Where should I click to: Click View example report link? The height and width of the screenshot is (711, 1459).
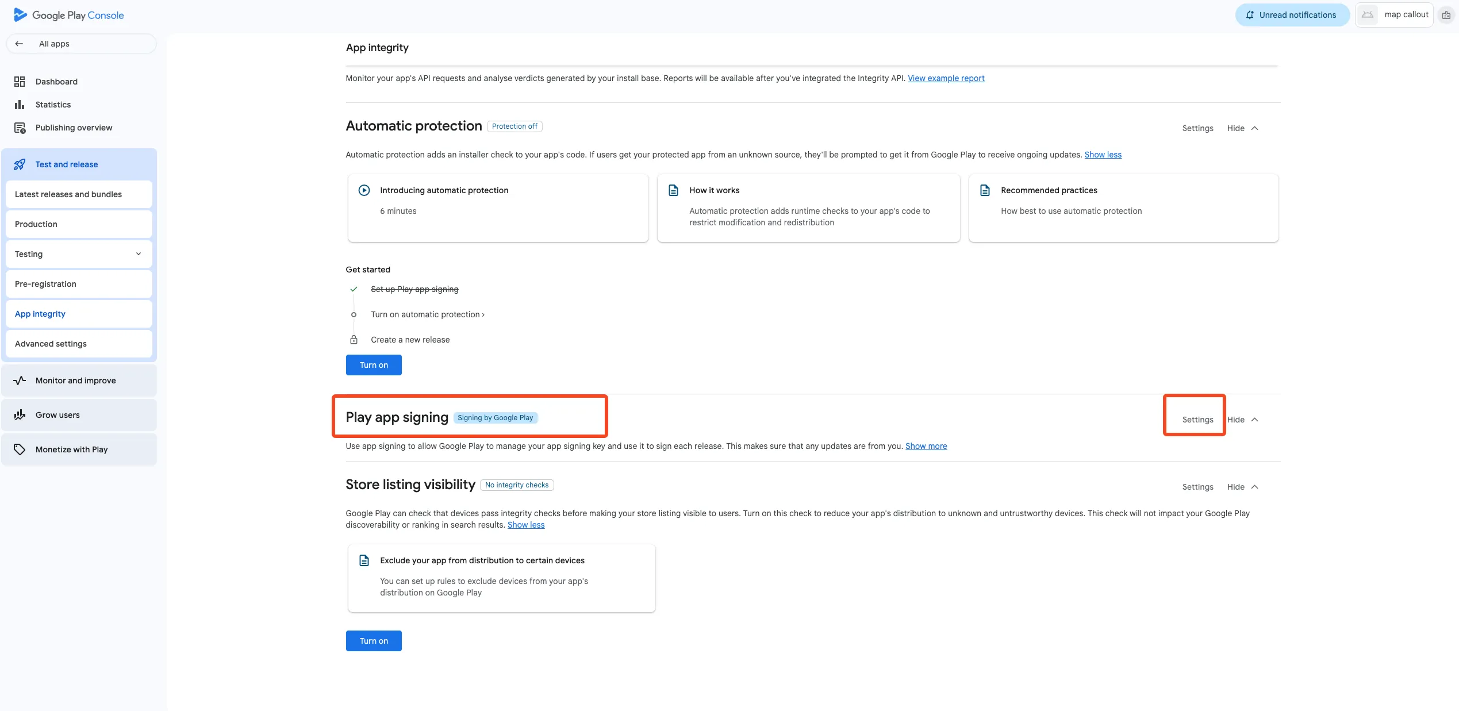click(946, 78)
